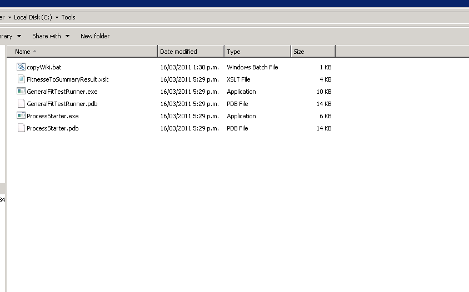Create a New folder
Screen dimensions: 469x292
(x=95, y=36)
